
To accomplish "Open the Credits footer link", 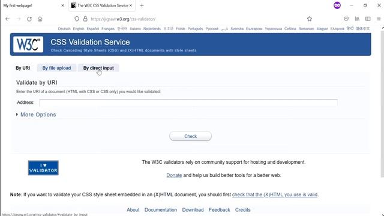I will pyautogui.click(x=242, y=210).
